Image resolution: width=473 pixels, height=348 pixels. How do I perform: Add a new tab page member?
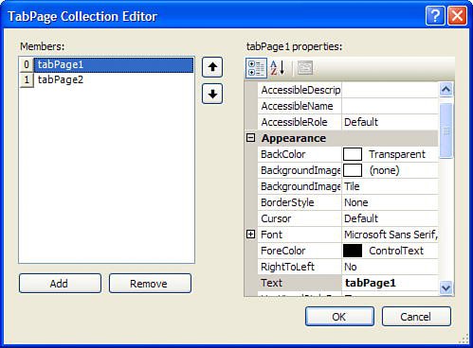60,284
